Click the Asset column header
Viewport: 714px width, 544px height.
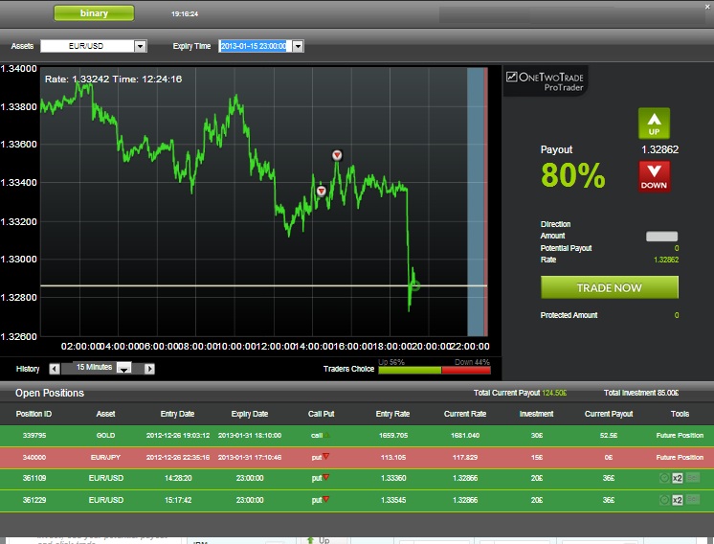[105, 414]
